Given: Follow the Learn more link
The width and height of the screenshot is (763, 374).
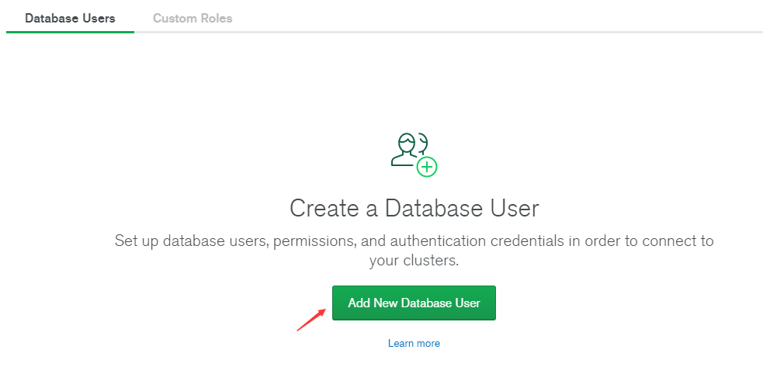Looking at the screenshot, I should 414,344.
